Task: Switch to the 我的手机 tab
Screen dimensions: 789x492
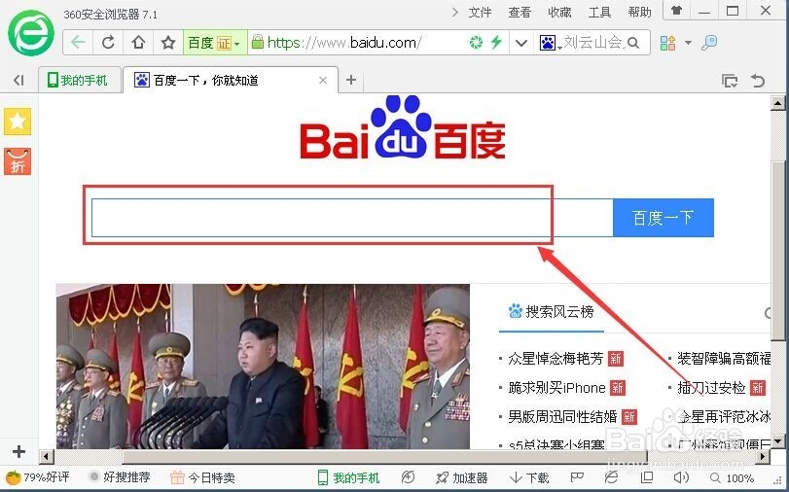Action: tap(78, 80)
